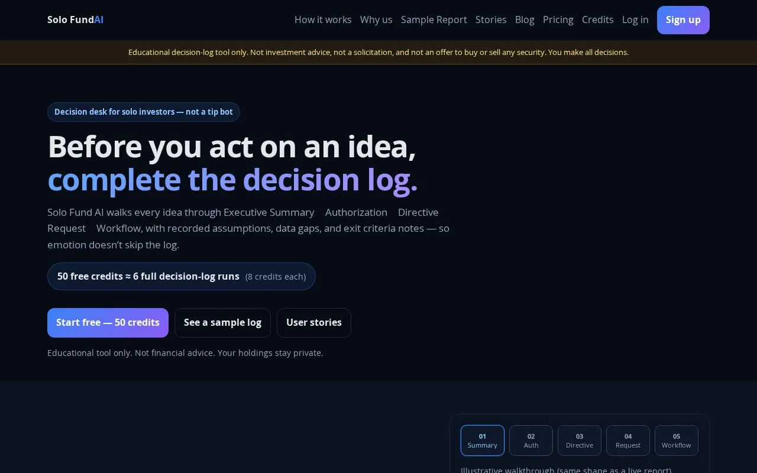Screen dimensions: 757x473
Task: Click the investment advice disclaimer banner text
Action: pyautogui.click(x=378, y=52)
